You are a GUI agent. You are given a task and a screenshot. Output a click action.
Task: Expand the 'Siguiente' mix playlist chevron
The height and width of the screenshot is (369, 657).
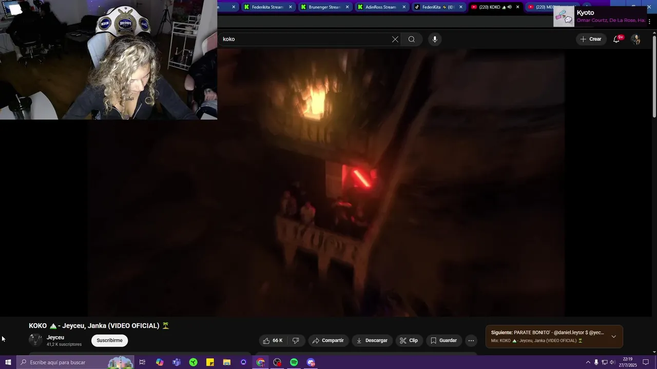(x=613, y=337)
